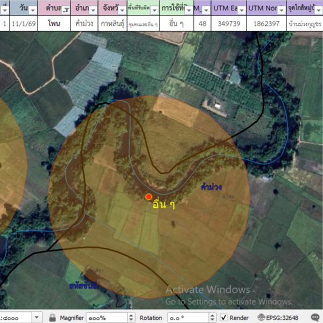
Task: Select the 11/1/69 date cell
Action: pos(24,24)
